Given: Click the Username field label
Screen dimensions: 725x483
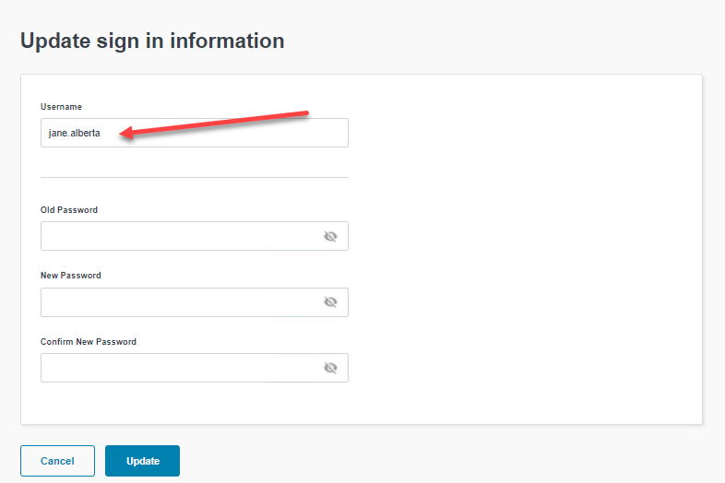Looking at the screenshot, I should (x=61, y=107).
